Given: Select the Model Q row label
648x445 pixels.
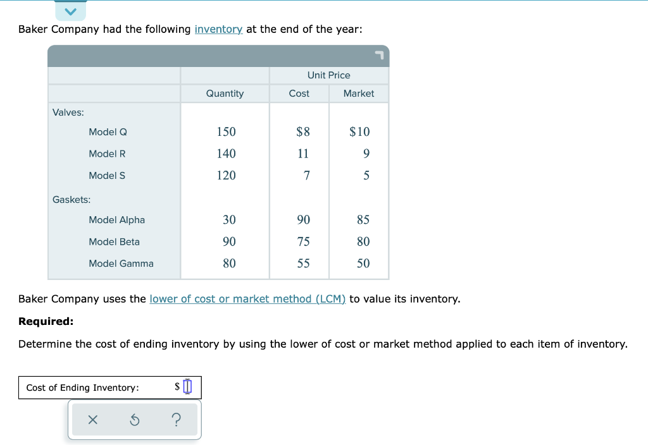Looking at the screenshot, I should pos(108,131).
